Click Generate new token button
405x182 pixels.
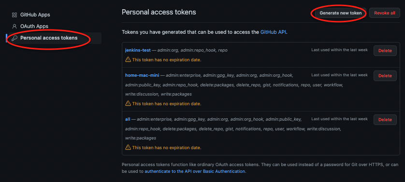[x=340, y=13]
